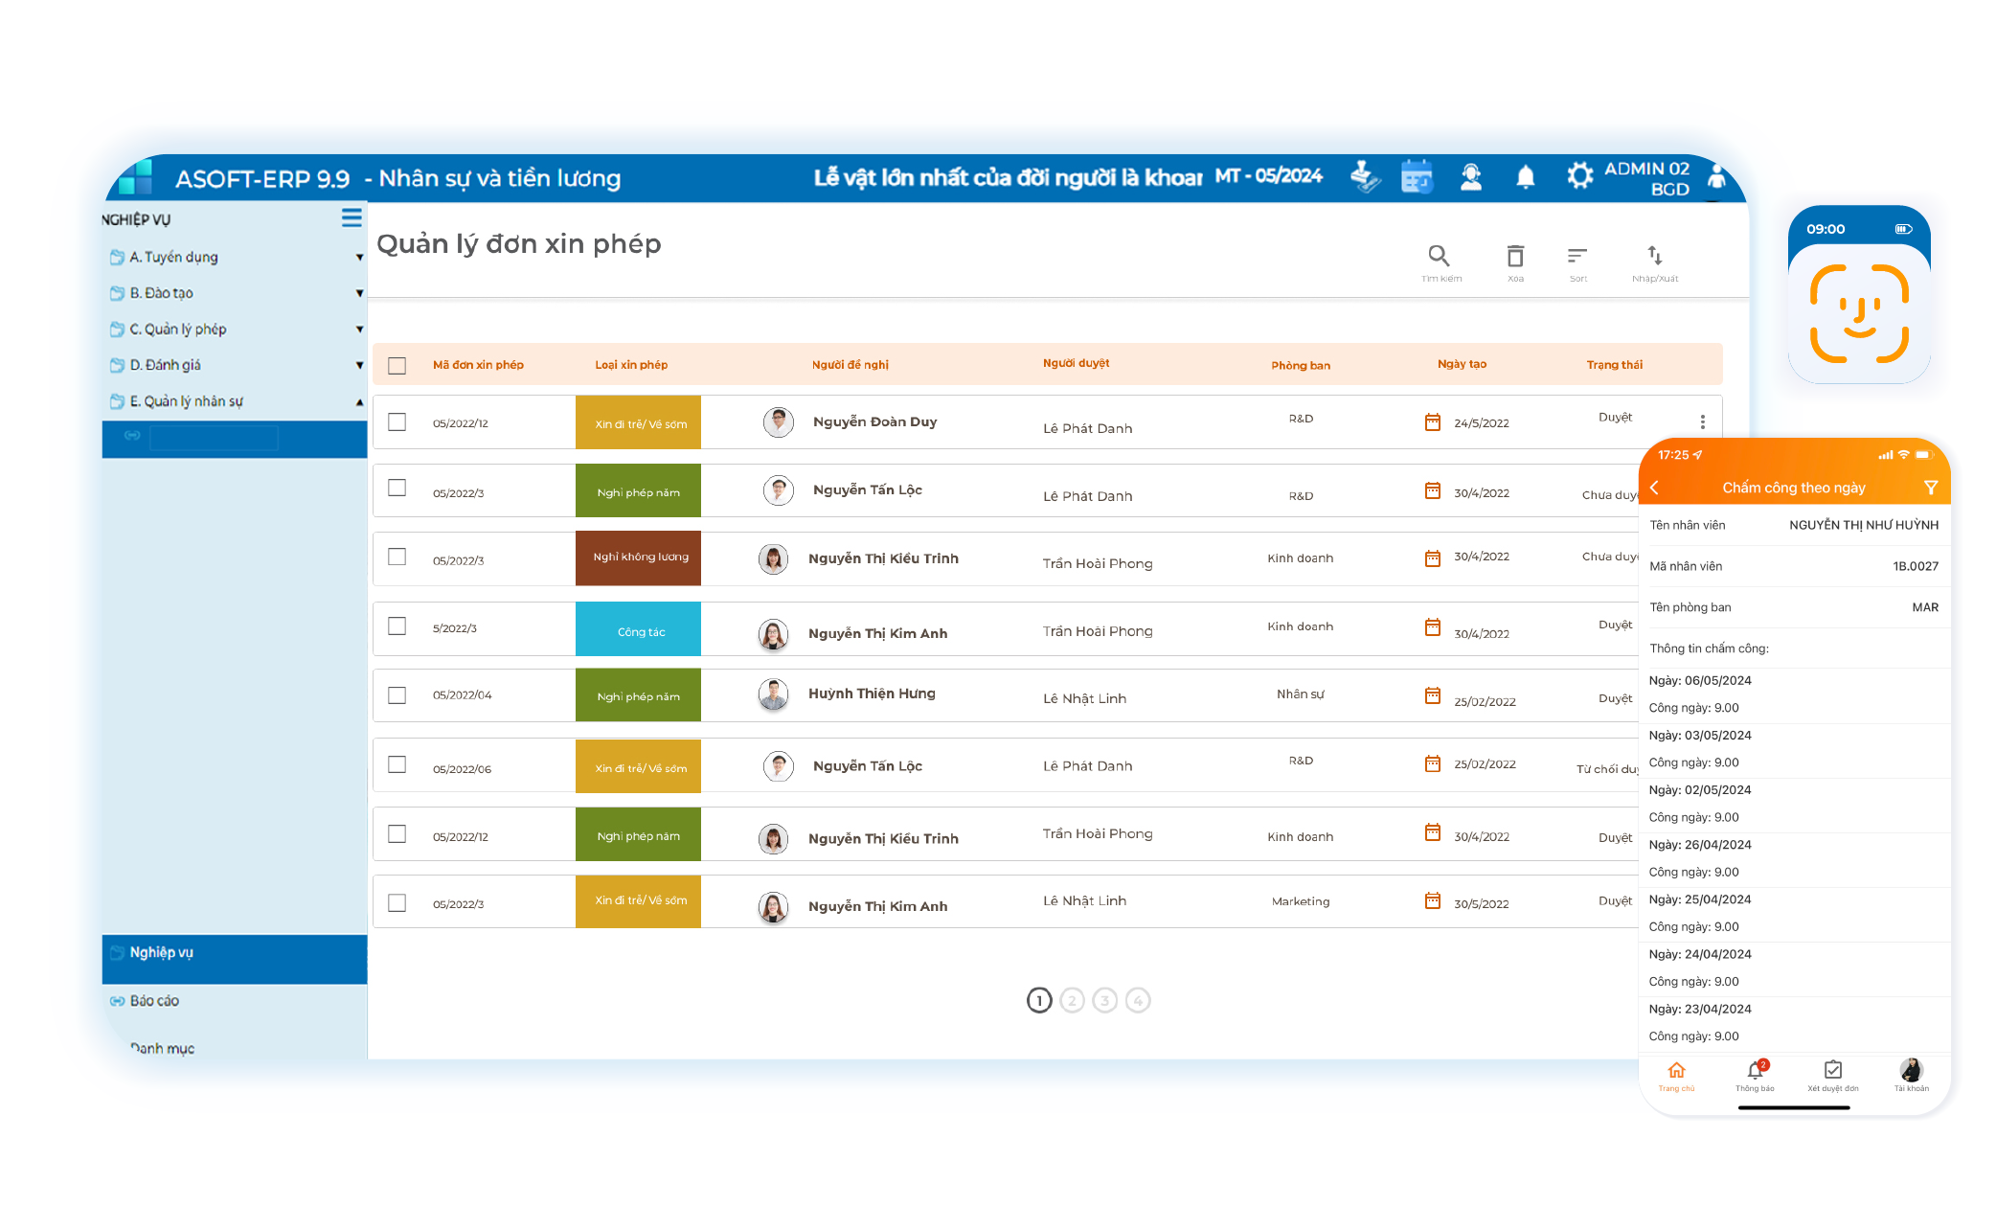Check the row for Huỳnh Thiện Hưng
1996x1206 pixels.
397,695
